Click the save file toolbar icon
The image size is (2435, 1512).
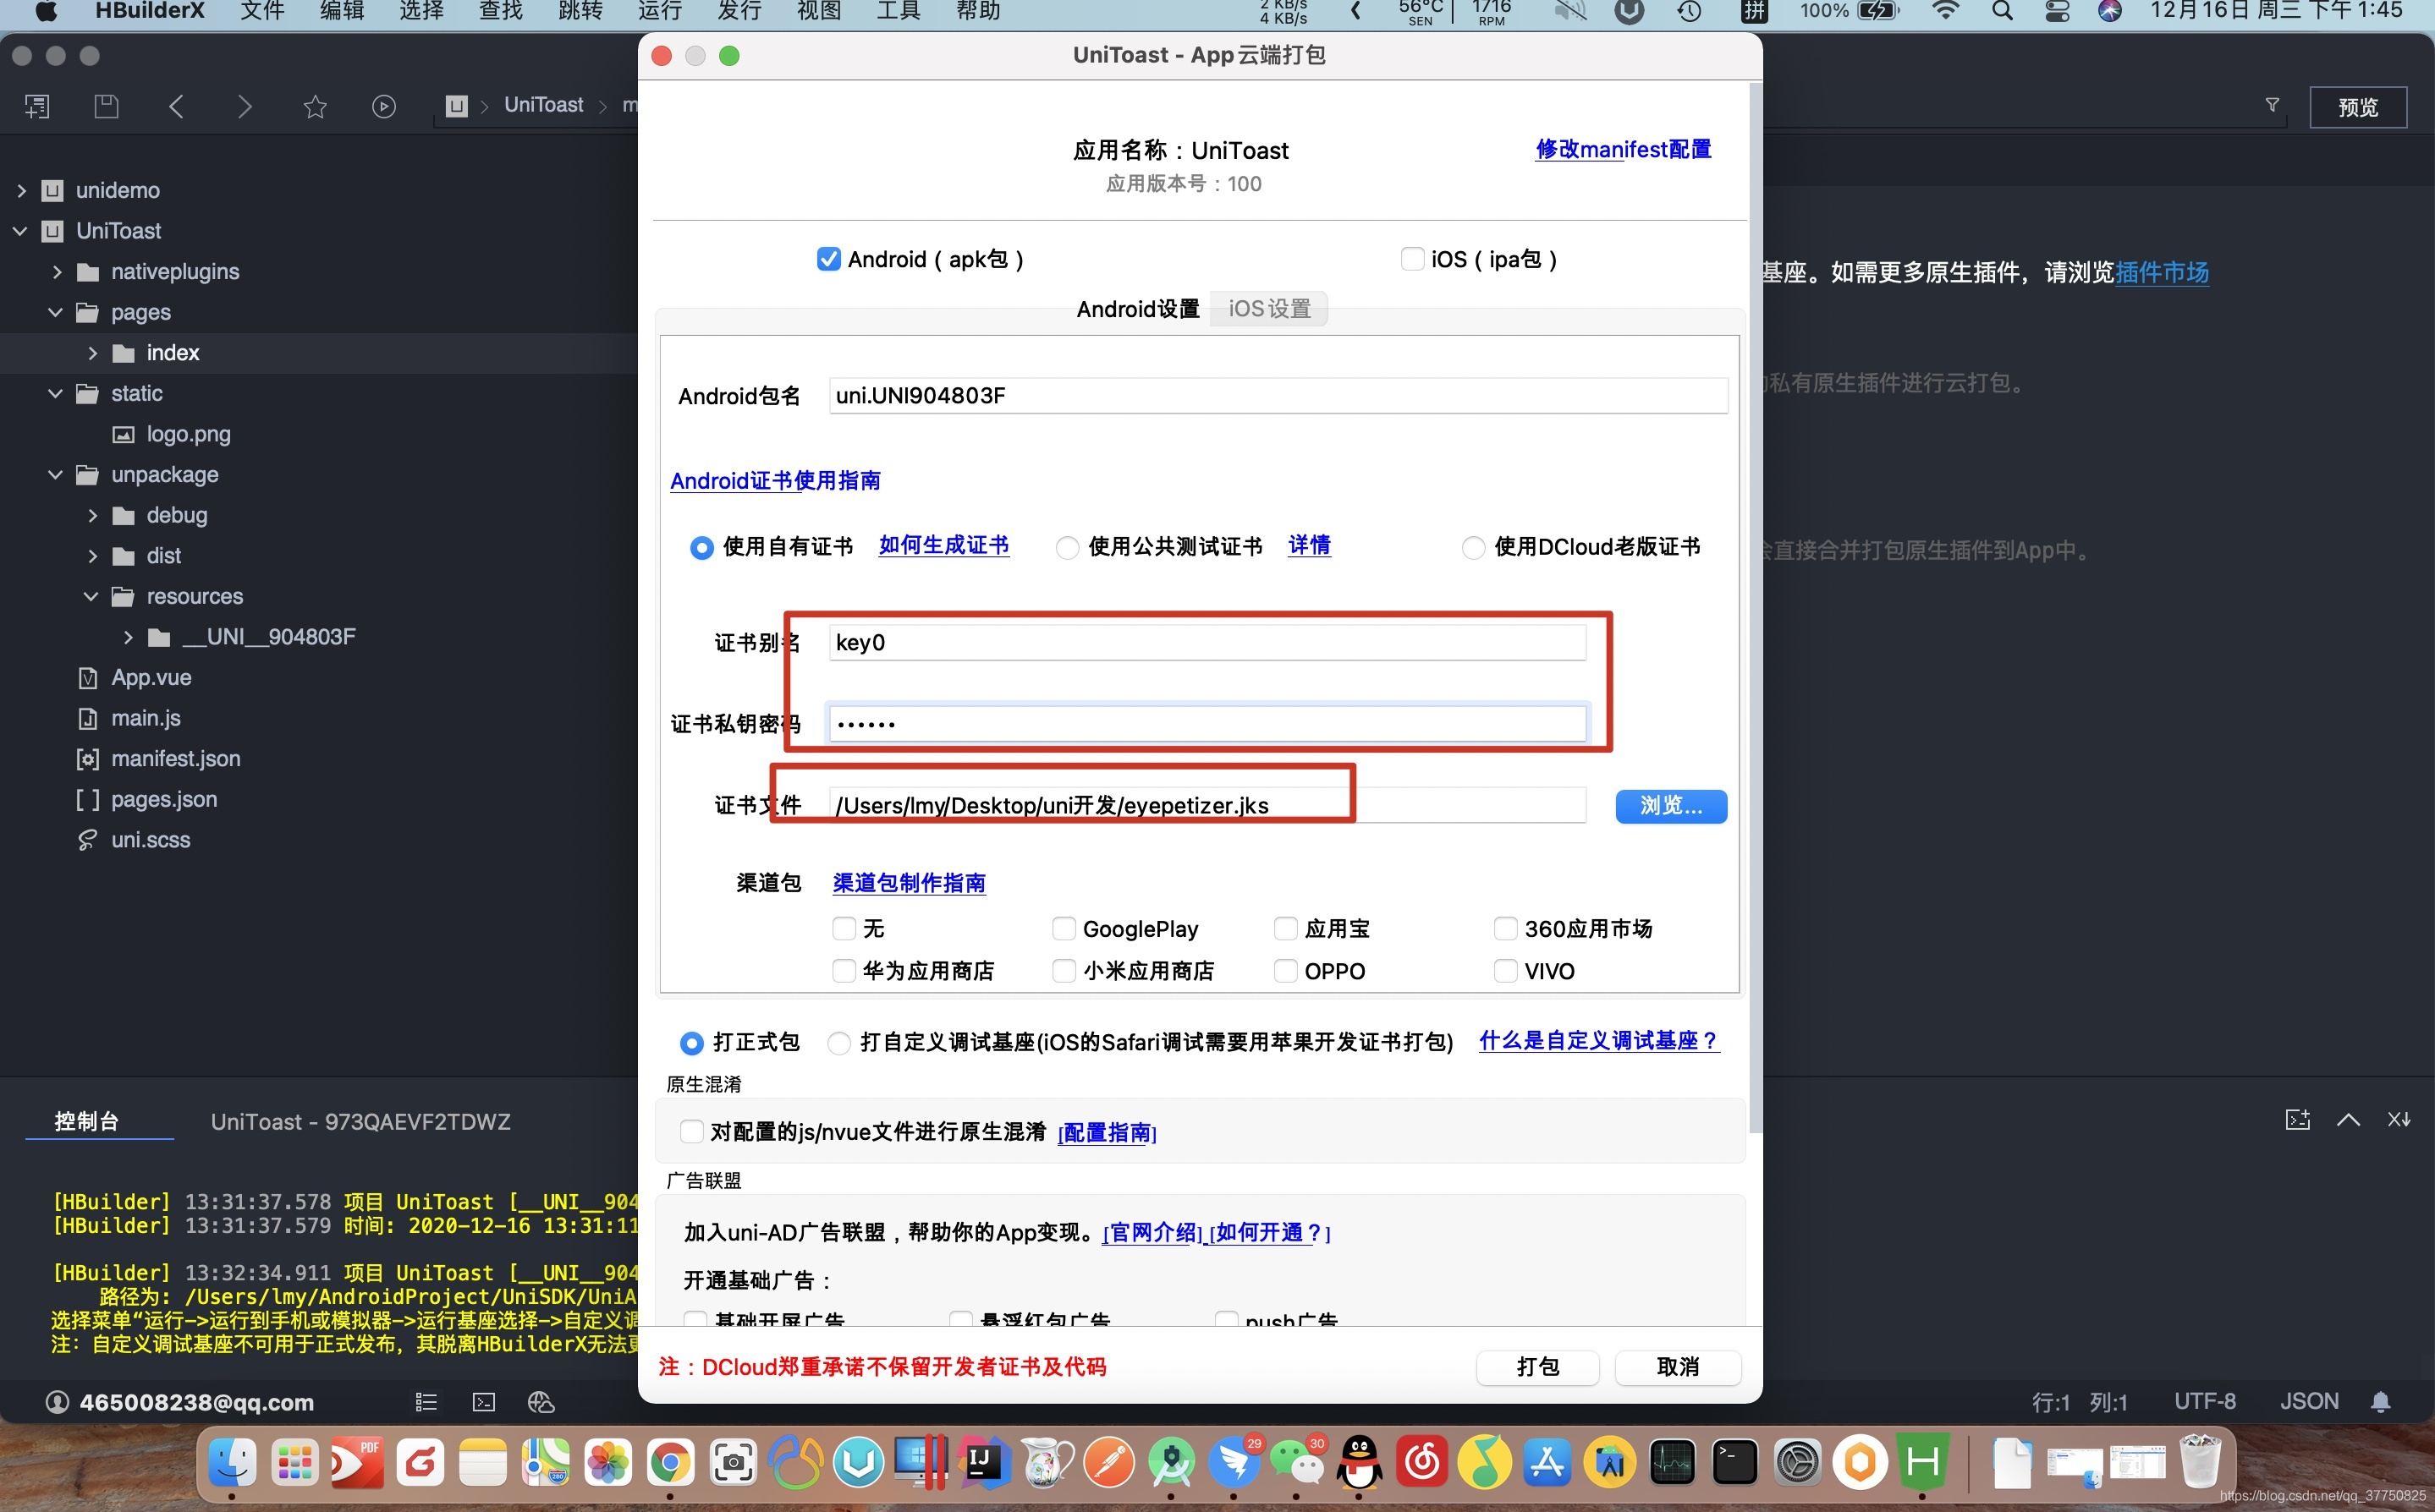[x=106, y=106]
